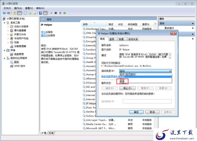Click the 停止(T) button

click(x=127, y=88)
